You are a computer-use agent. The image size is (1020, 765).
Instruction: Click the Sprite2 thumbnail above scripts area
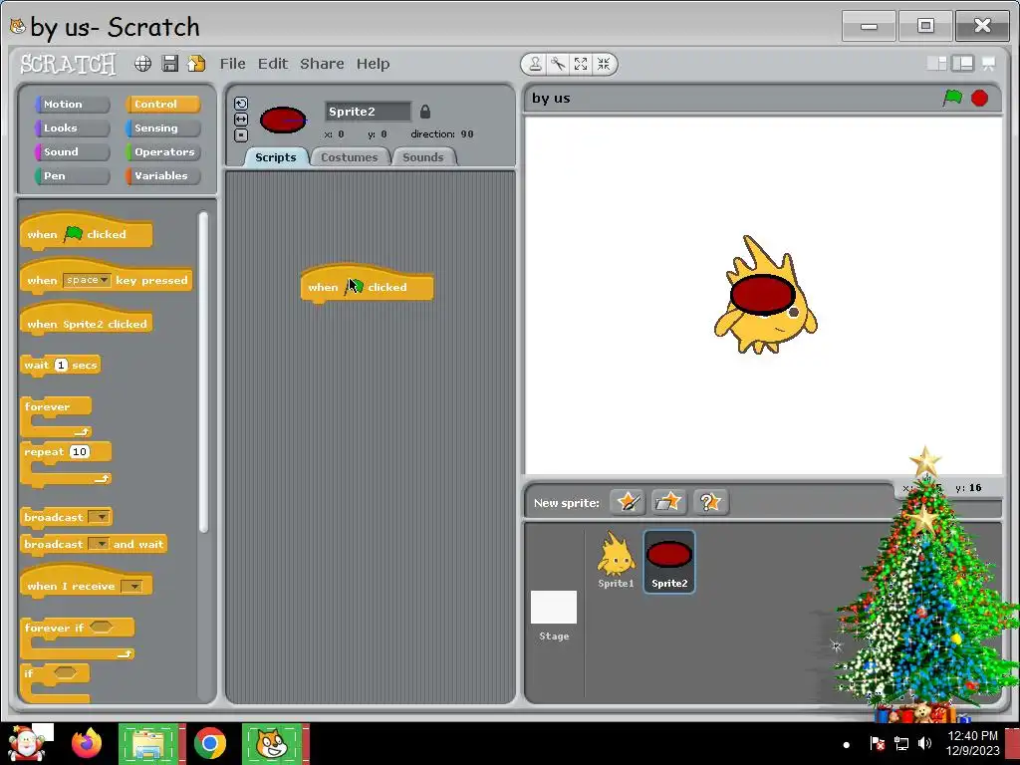coord(283,120)
